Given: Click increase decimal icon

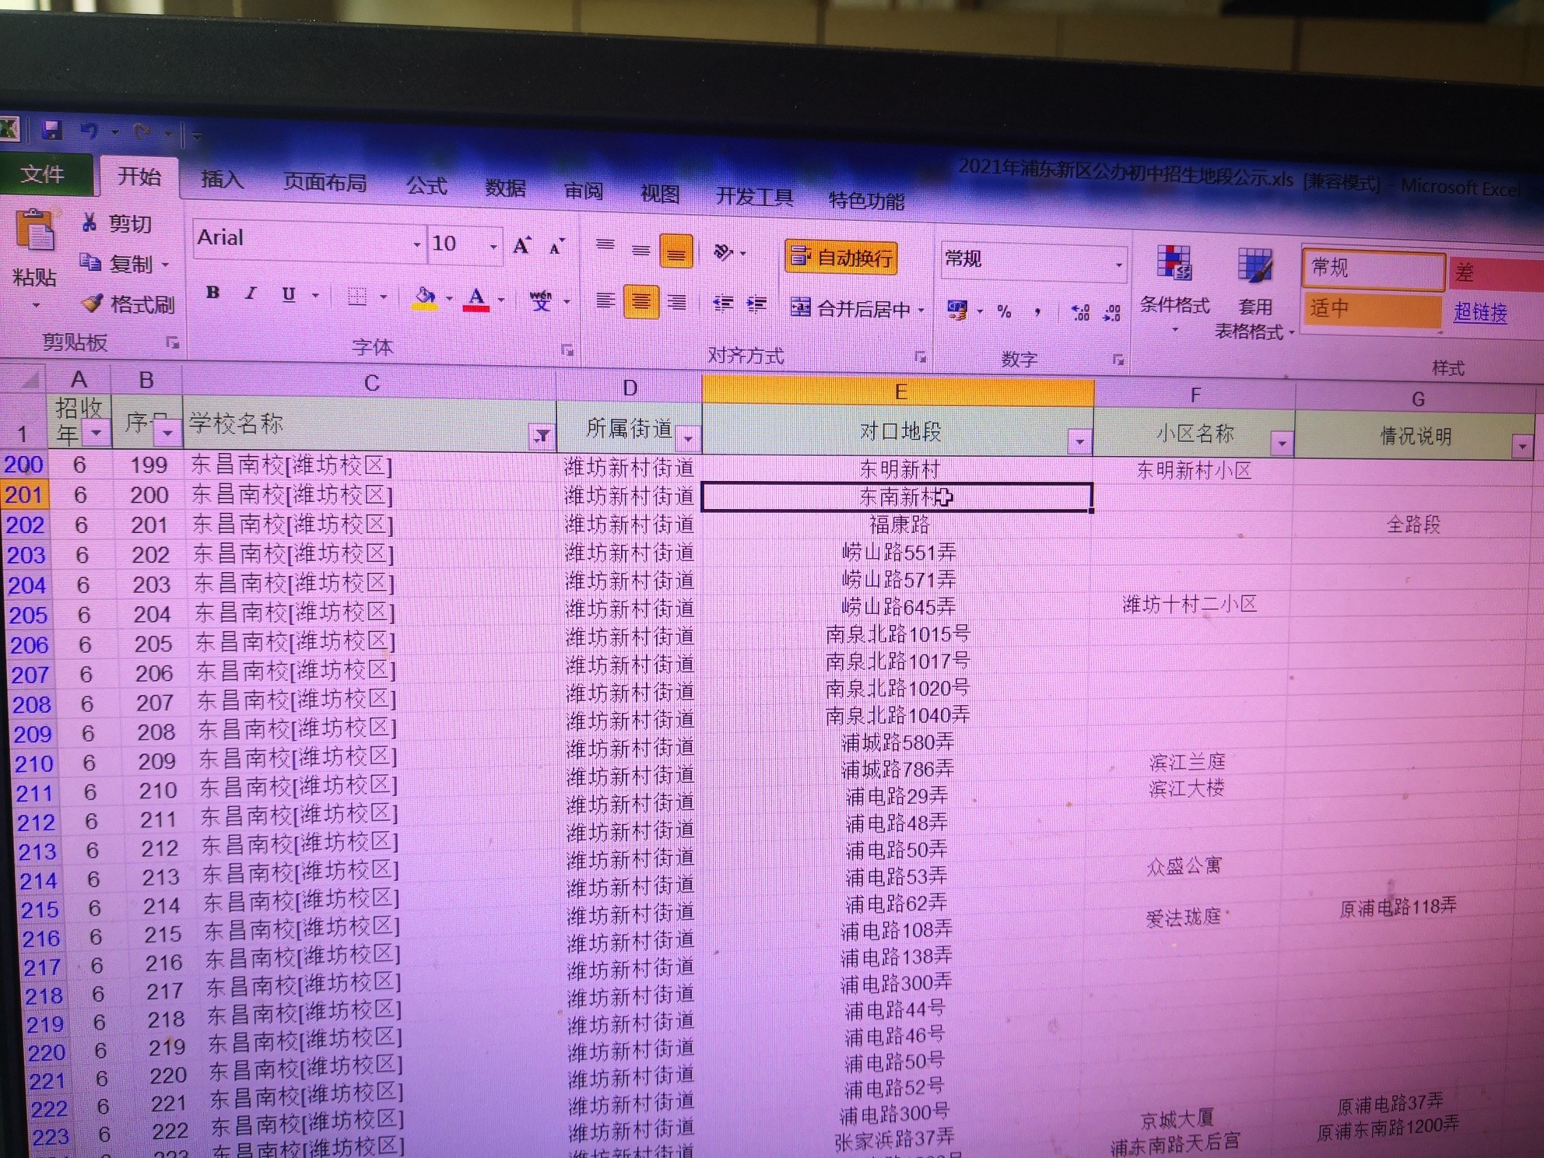Looking at the screenshot, I should point(1079,313).
